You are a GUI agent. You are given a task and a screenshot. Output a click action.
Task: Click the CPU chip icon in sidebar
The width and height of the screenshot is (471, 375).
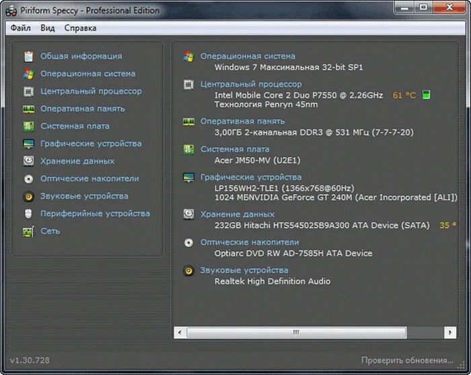28,91
